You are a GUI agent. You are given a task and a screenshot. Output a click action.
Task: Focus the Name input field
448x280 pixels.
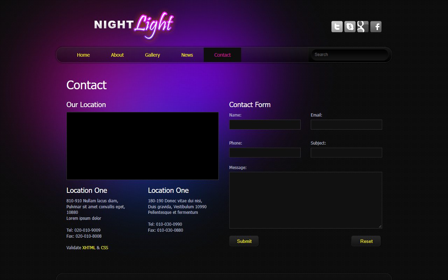[x=265, y=125]
